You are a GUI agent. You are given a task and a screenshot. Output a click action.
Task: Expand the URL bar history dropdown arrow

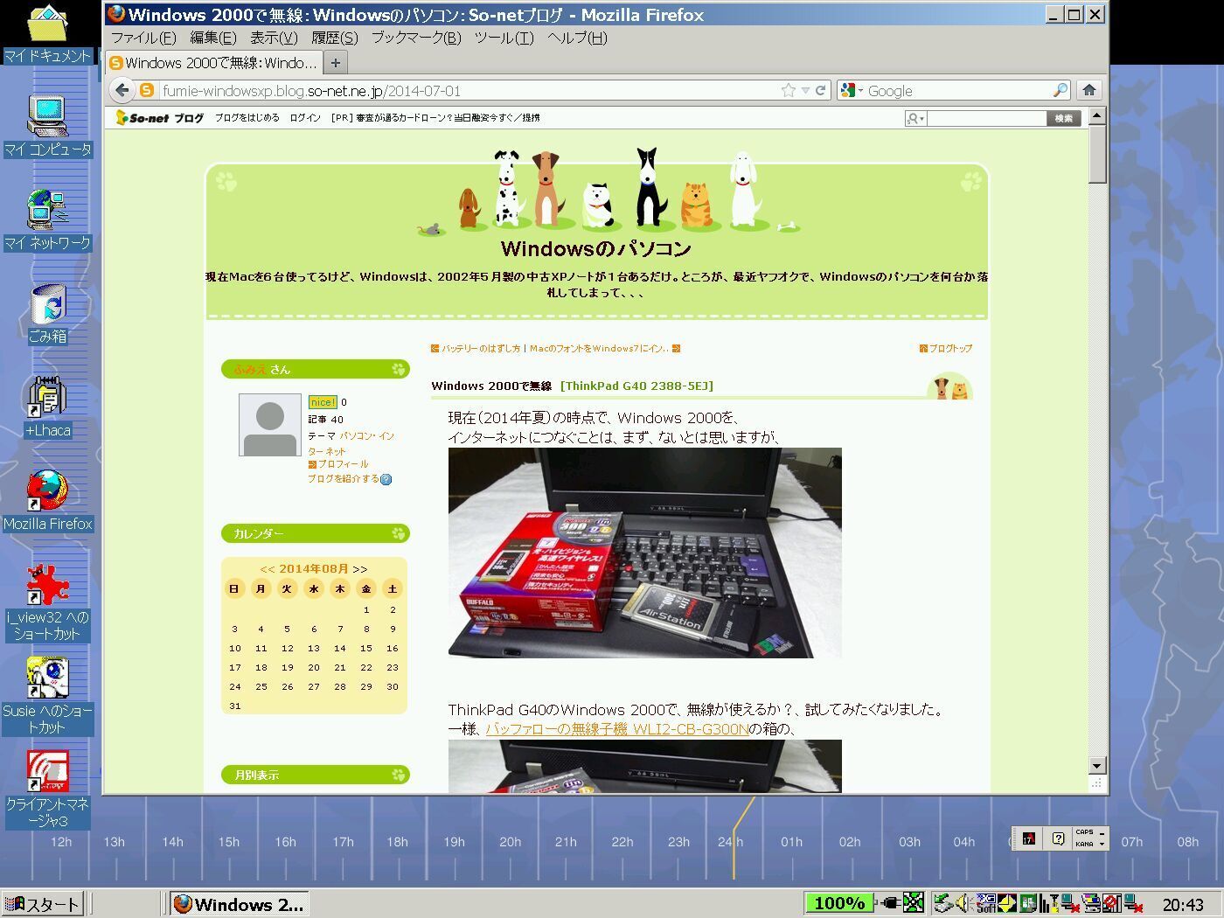tap(805, 90)
